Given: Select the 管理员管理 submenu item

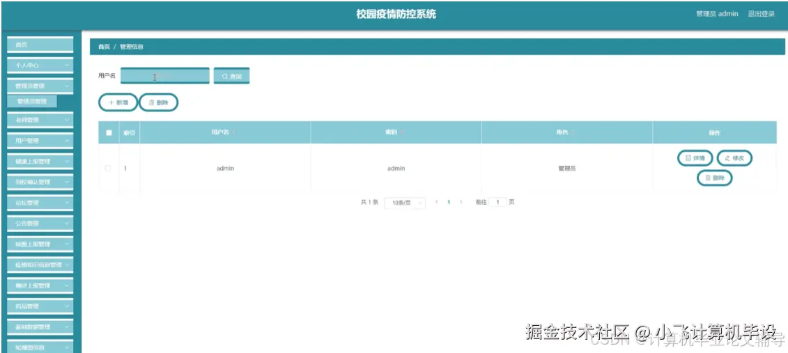Looking at the screenshot, I should [31, 102].
